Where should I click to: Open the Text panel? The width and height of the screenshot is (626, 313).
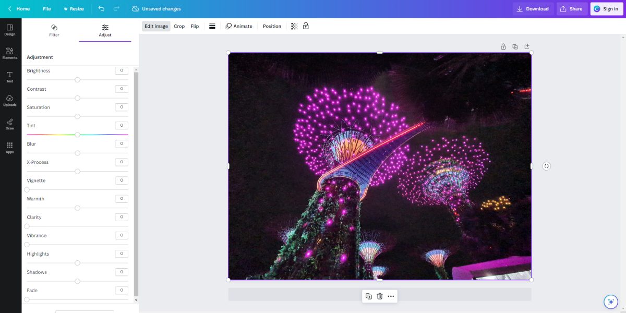pyautogui.click(x=9, y=77)
